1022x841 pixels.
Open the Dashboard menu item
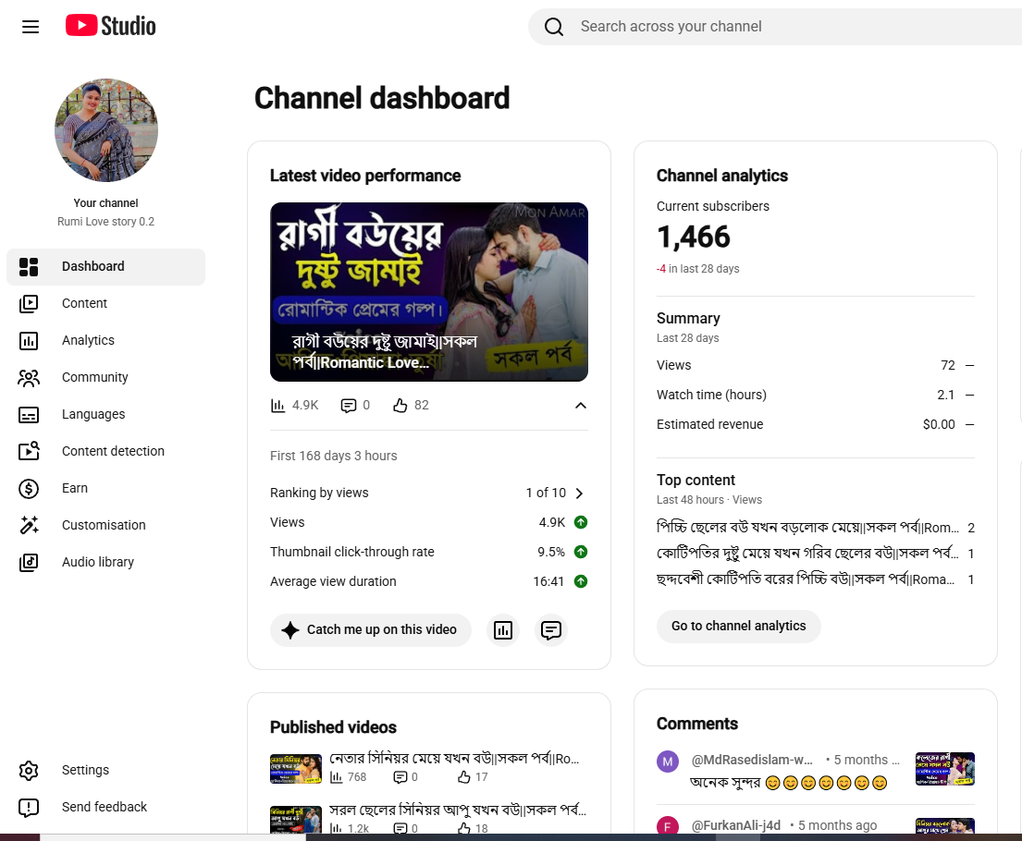click(x=105, y=266)
